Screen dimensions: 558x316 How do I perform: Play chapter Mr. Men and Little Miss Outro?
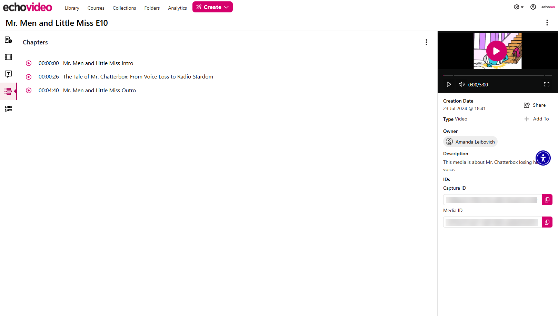pyautogui.click(x=29, y=91)
